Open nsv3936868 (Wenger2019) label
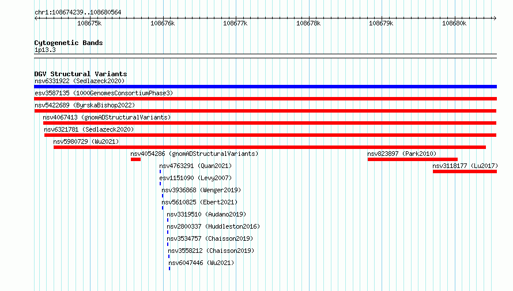Viewport: 513px width, 291px height. click(201, 190)
